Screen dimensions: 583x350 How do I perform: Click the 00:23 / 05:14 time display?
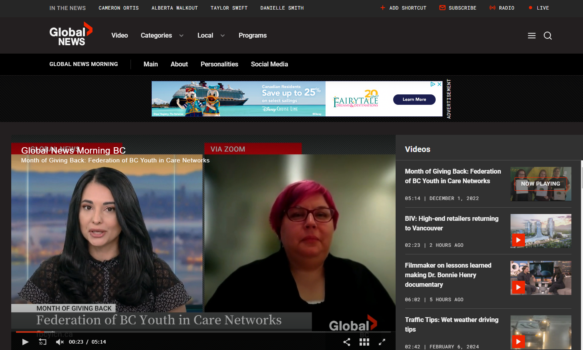click(87, 342)
